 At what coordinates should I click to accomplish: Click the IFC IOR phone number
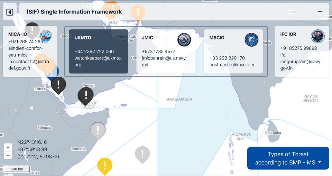pos(298,48)
